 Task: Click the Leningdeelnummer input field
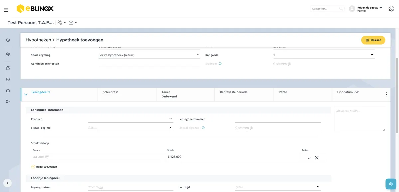pos(278,119)
